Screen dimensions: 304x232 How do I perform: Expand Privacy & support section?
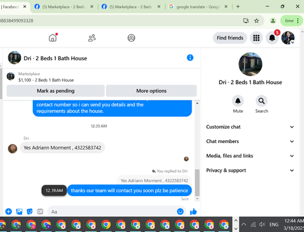pyautogui.click(x=250, y=170)
